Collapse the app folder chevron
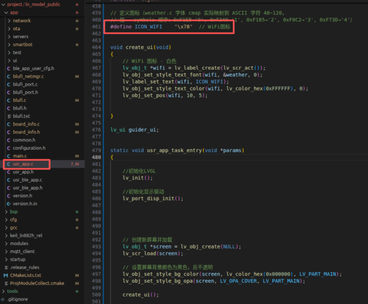Image resolution: width=368 pixels, height=304 pixels. (x=6, y=12)
